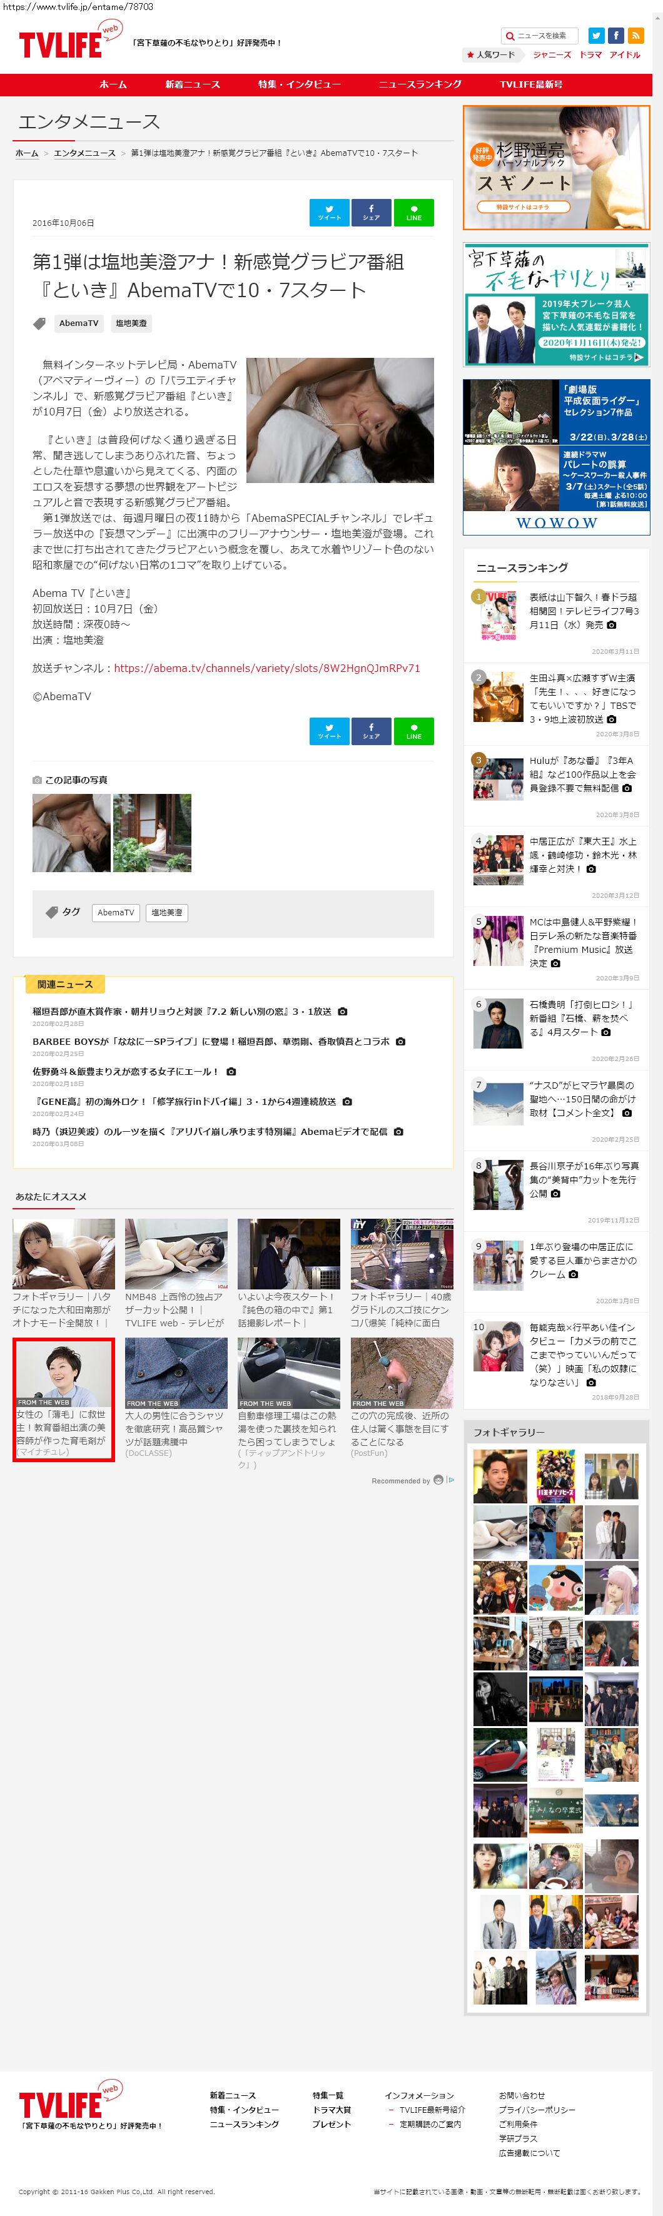Click the AbemaTV tag under headline
Viewport: 663px width, 2216px height.
78,323
